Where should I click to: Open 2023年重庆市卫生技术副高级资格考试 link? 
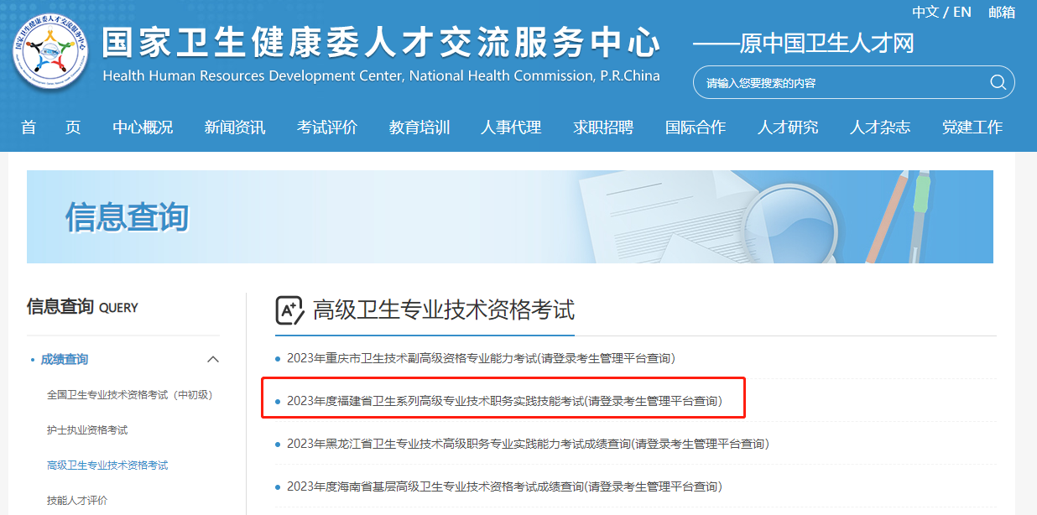pos(481,358)
